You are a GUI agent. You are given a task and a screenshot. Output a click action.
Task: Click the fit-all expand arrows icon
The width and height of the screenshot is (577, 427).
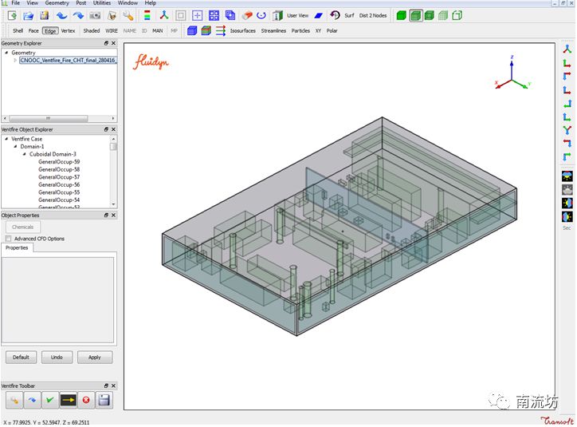(214, 15)
